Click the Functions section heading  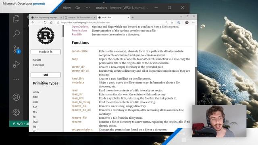[x=80, y=43]
